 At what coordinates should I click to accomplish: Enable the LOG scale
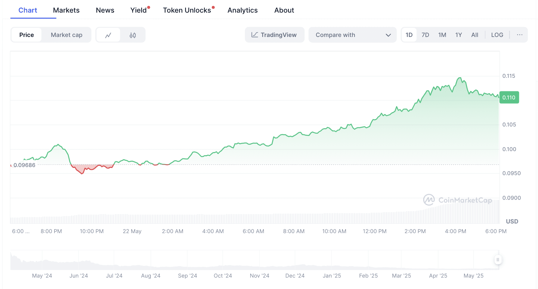pyautogui.click(x=497, y=35)
